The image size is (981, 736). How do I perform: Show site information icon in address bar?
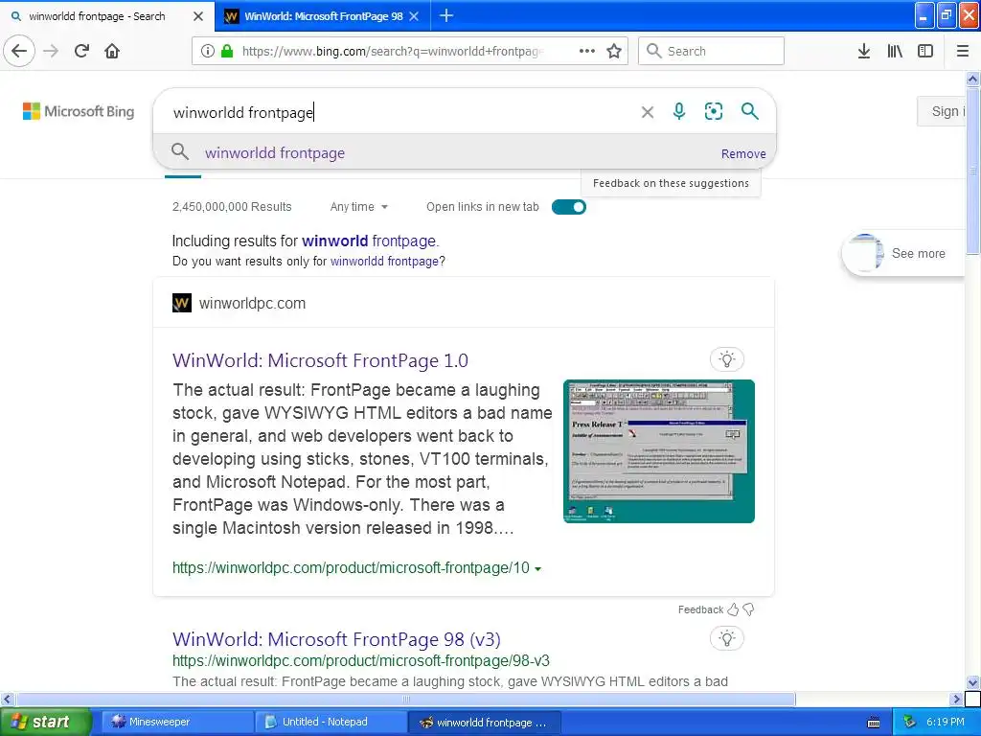(x=208, y=51)
